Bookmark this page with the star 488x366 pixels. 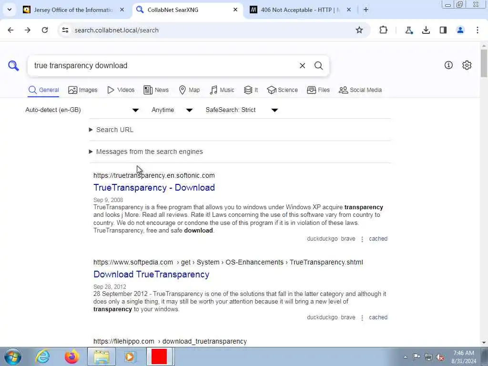[x=359, y=30]
